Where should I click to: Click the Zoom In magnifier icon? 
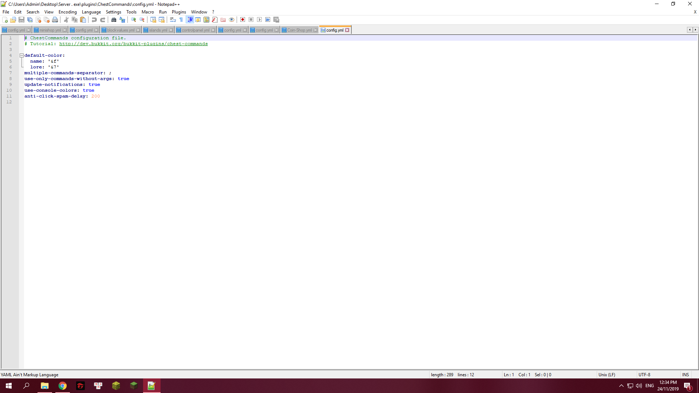click(134, 20)
